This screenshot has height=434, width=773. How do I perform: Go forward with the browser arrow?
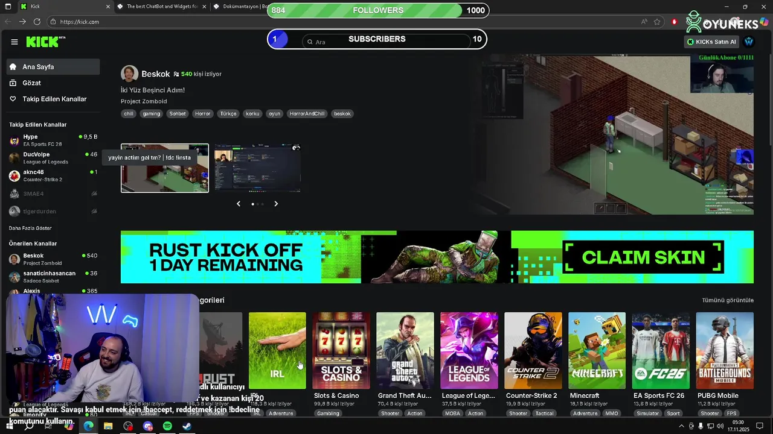pyautogui.click(x=22, y=22)
